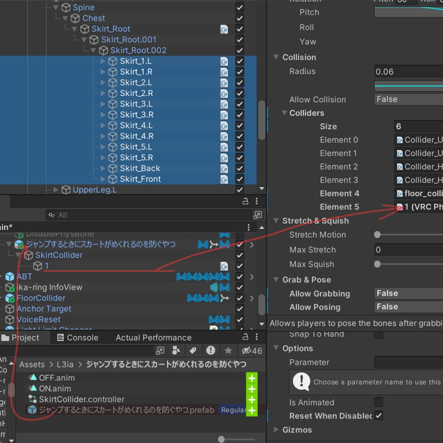Toggle the Skirt_4.R active checkbox
Screen dimensions: 443x443
240,136
